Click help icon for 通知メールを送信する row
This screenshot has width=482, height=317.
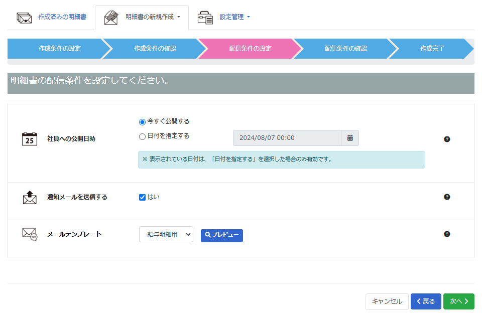[447, 197]
